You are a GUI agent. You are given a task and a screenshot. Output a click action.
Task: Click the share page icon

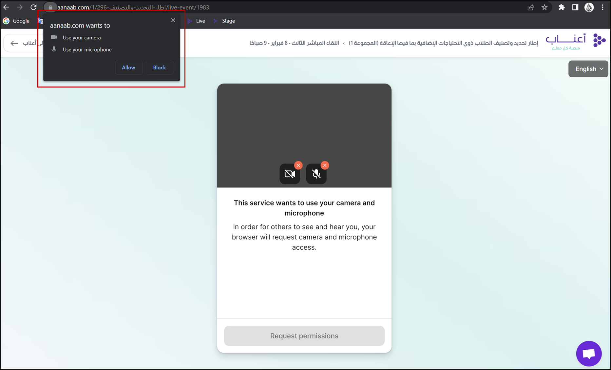(531, 7)
